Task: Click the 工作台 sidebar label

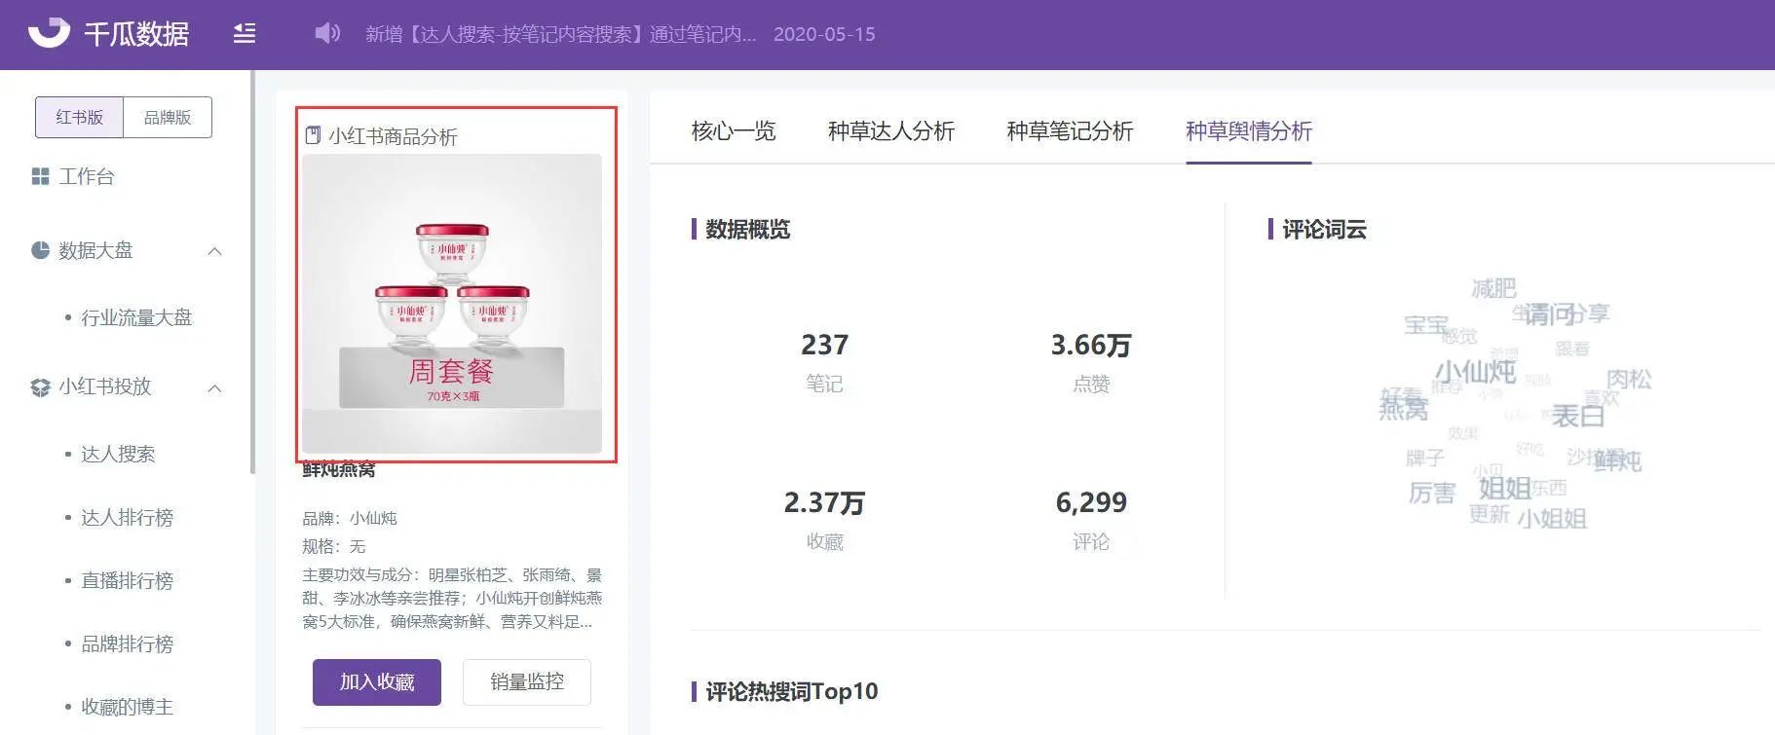Action: (87, 176)
